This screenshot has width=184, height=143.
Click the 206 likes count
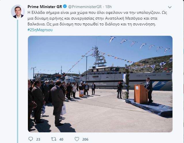(85, 139)
